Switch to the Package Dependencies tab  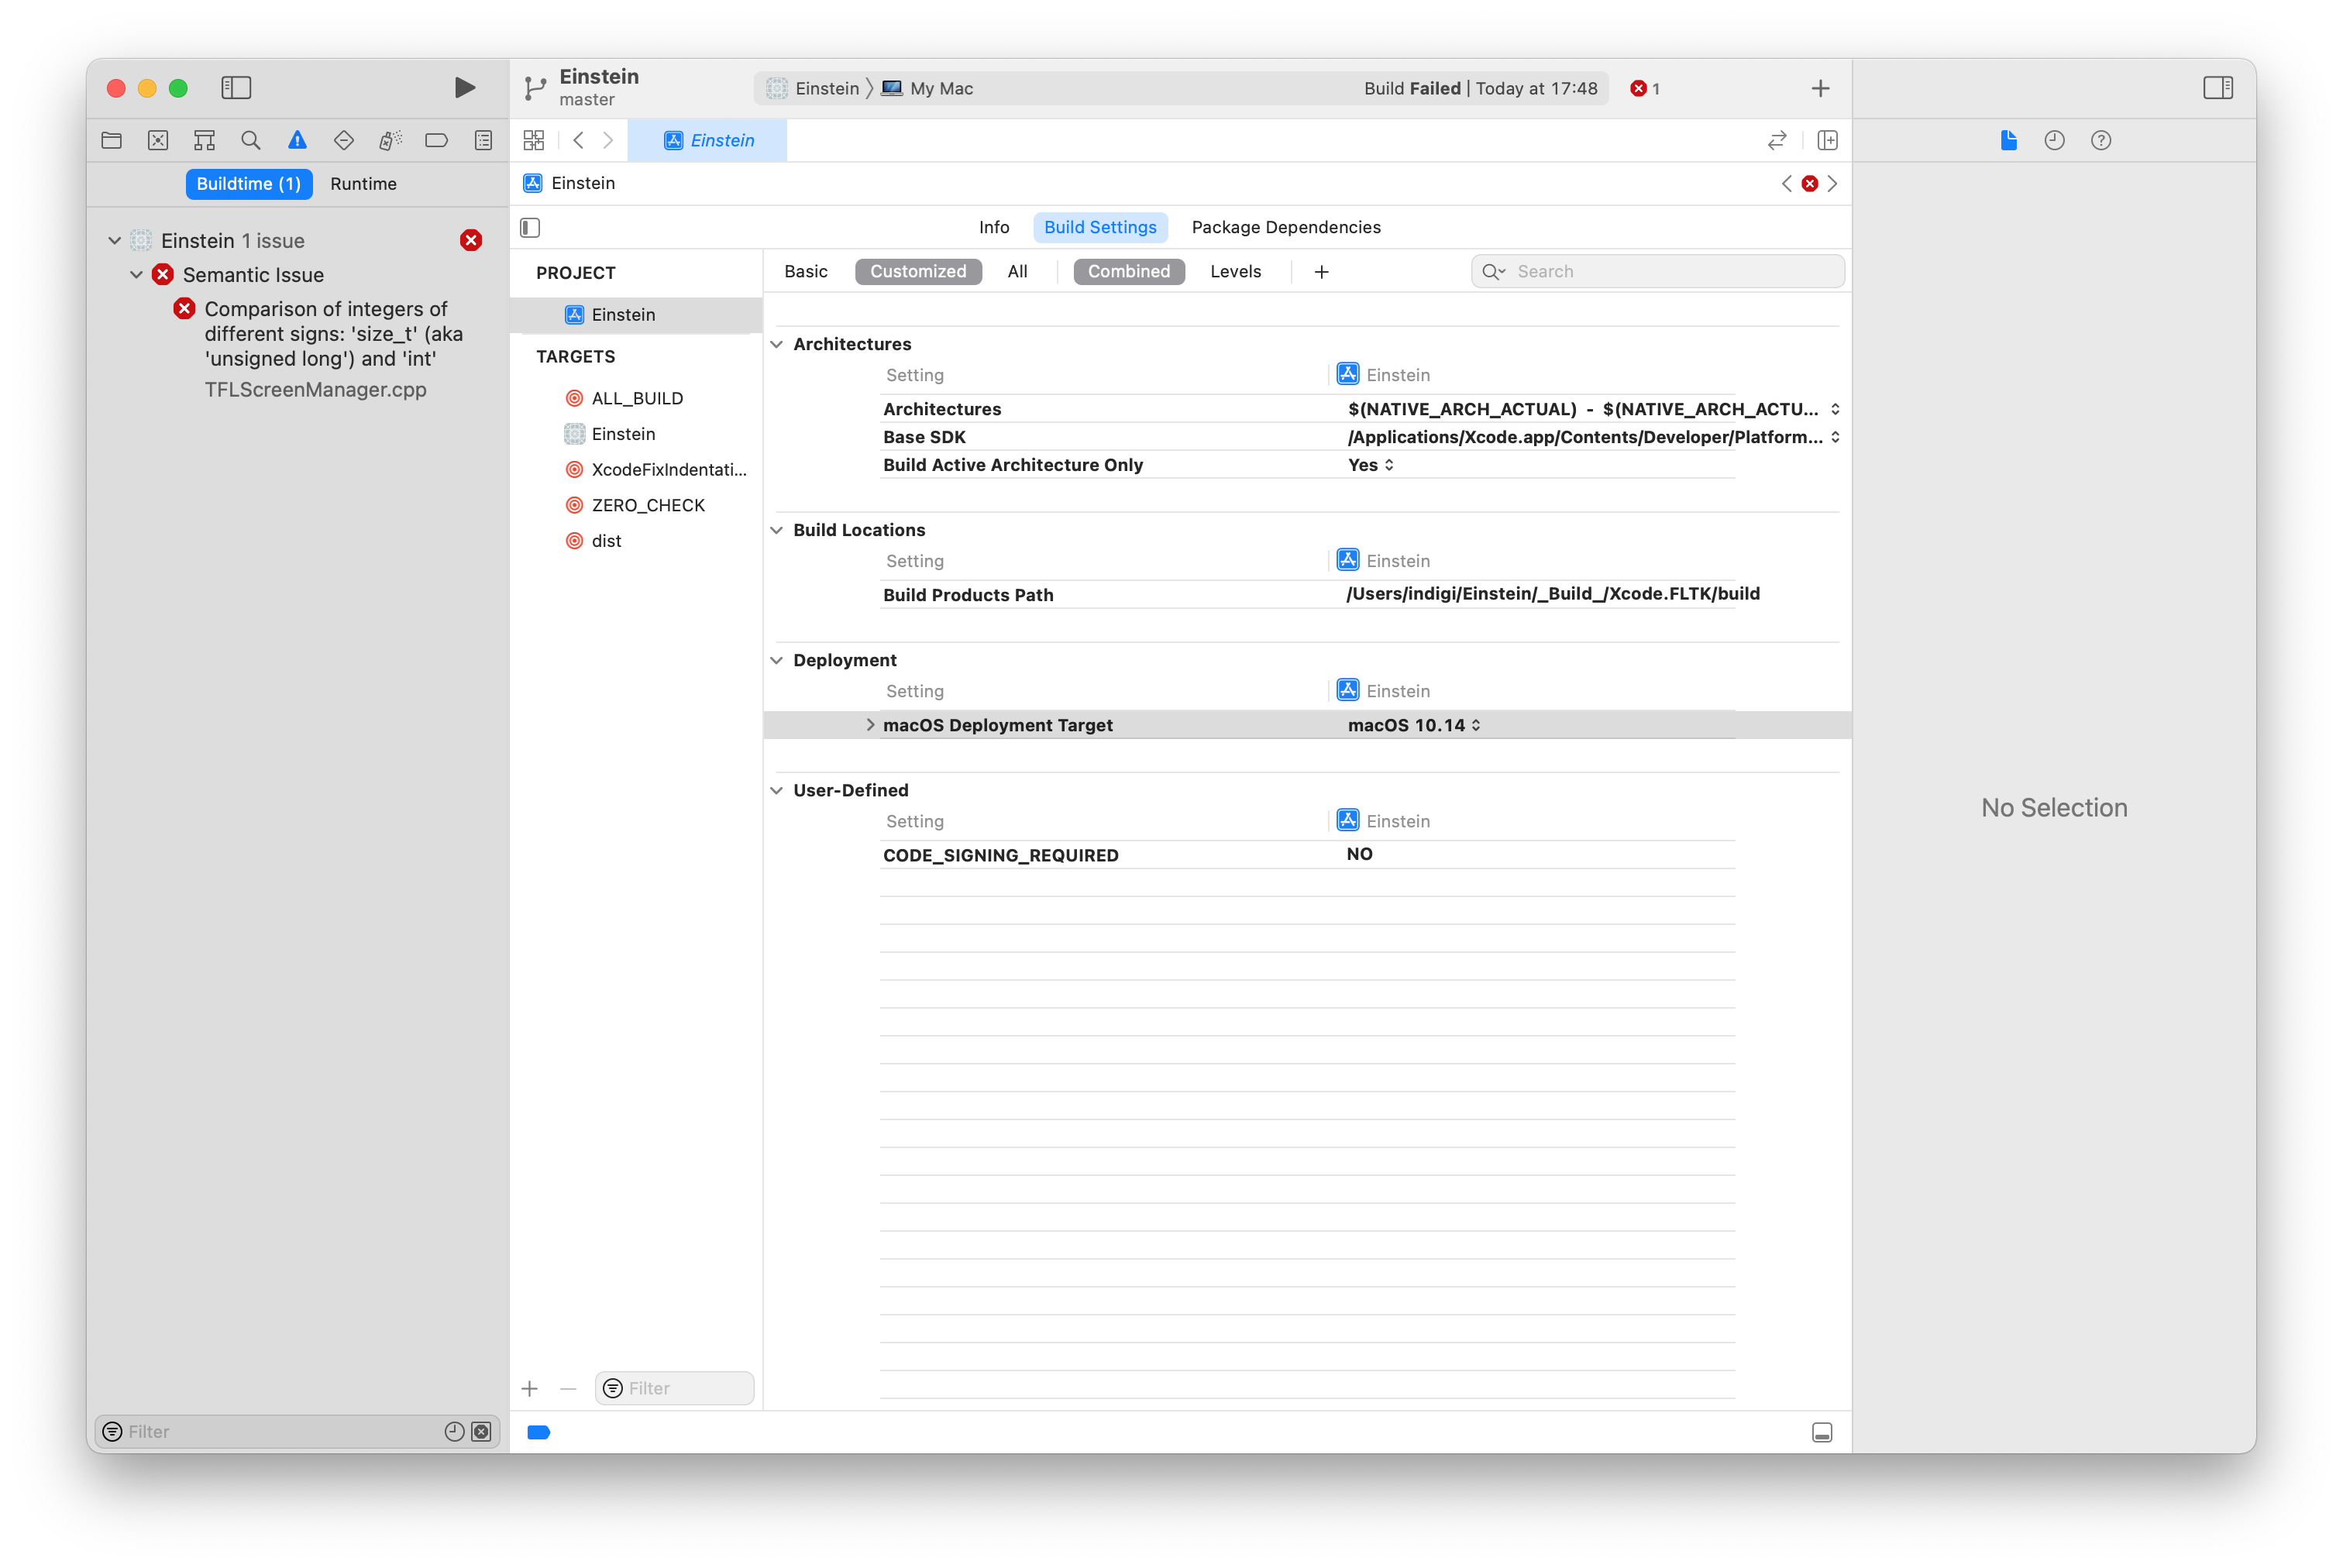pos(1285,227)
